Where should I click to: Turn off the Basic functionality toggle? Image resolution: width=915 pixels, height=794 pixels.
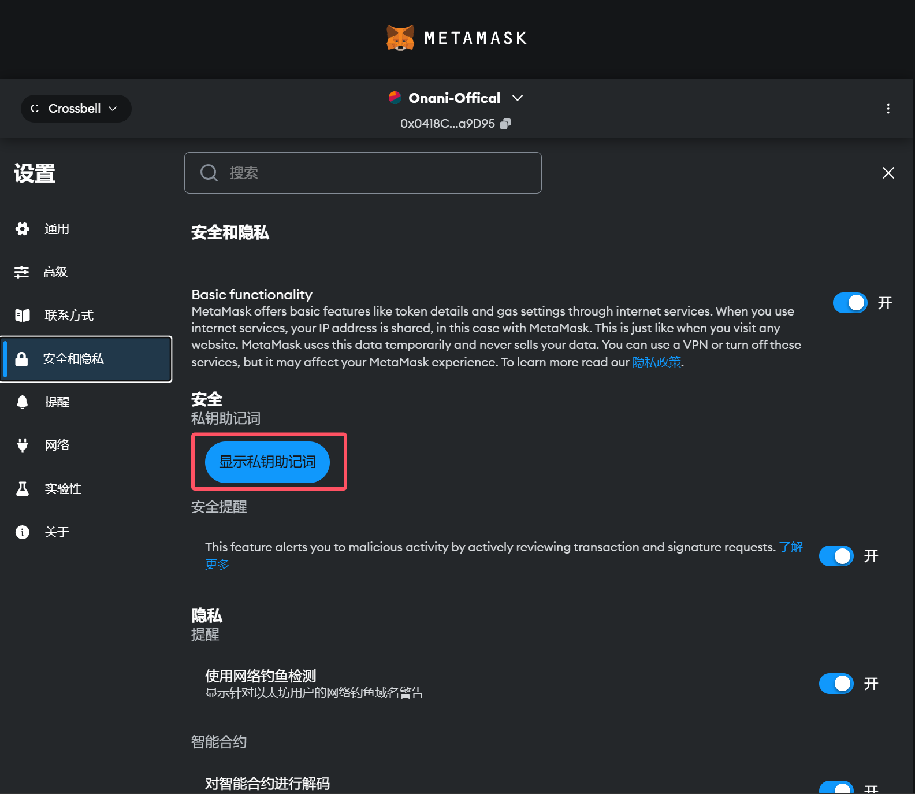point(850,303)
